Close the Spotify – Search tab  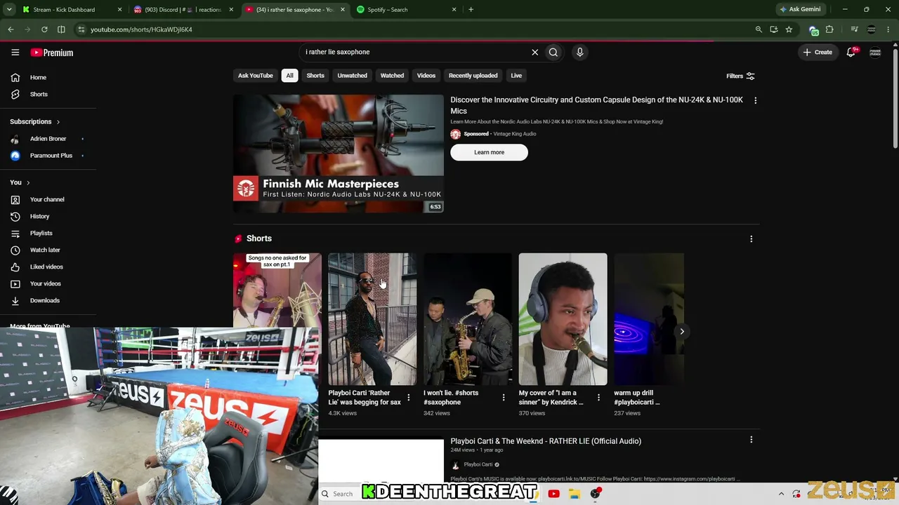pos(454,10)
